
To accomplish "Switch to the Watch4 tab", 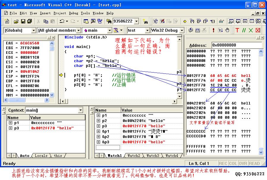I will pos(172,155).
